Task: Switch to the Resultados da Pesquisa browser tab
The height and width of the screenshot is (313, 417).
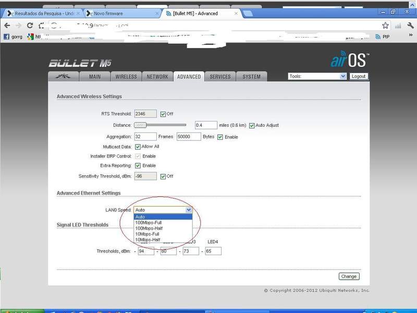Action: tap(43, 14)
